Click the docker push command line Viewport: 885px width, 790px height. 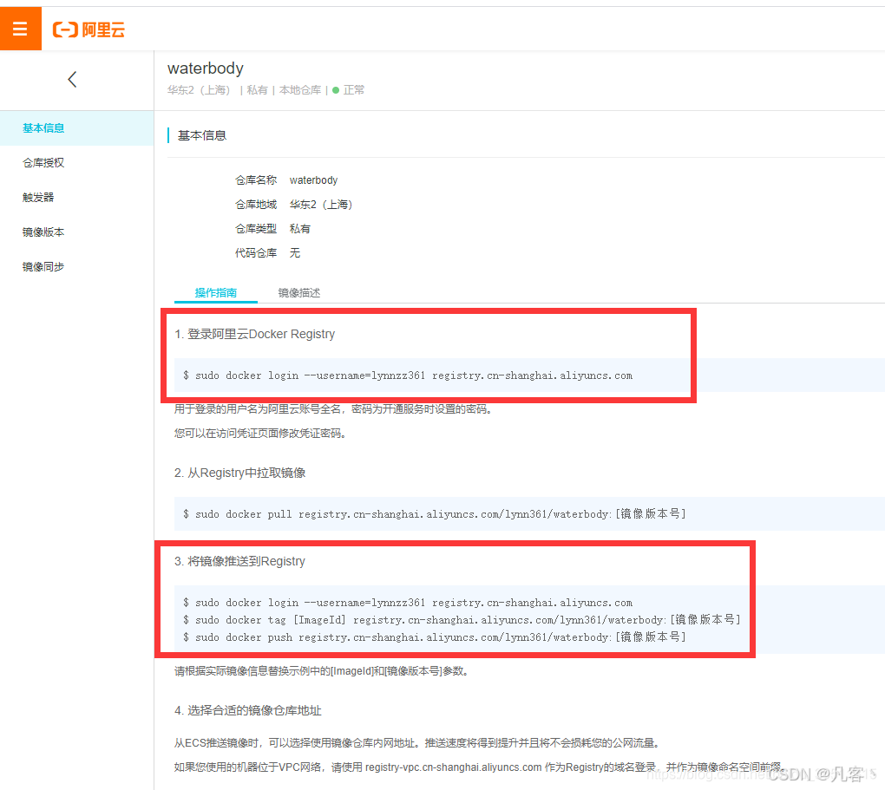(434, 637)
